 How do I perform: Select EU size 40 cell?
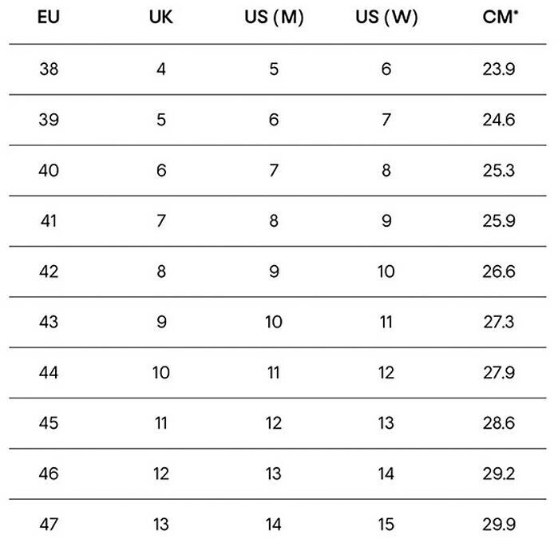49,171
